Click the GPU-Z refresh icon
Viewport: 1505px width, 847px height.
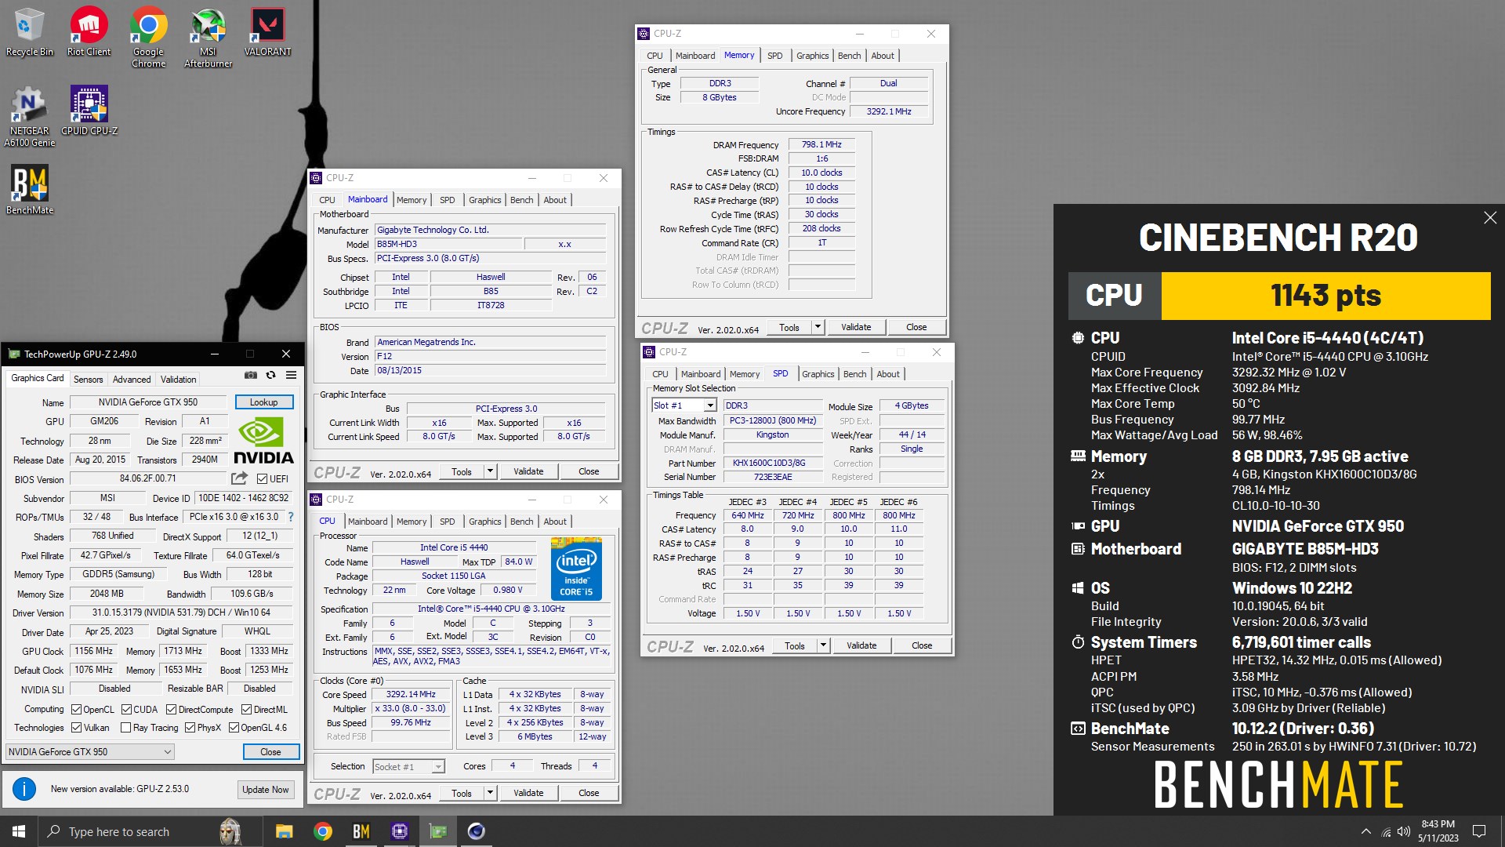click(270, 376)
